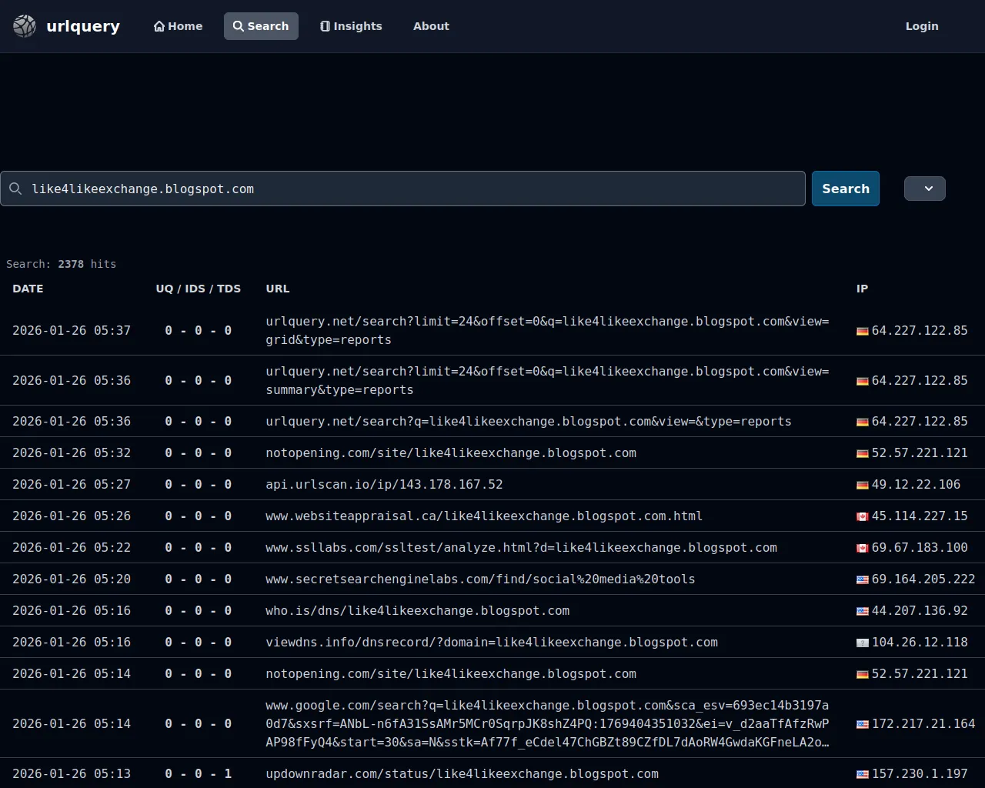Open the updownradar.com status report URL
The width and height of the screenshot is (985, 788).
click(x=462, y=774)
